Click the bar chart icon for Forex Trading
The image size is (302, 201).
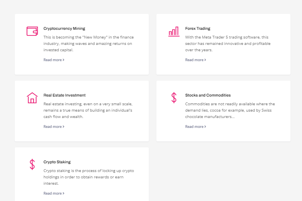[x=174, y=31]
